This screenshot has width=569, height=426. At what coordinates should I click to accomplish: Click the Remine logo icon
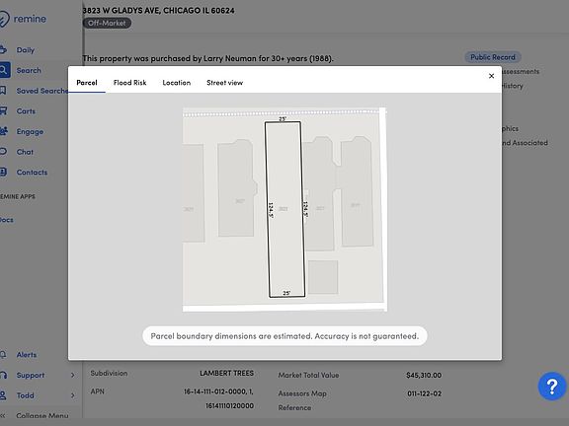(4, 19)
